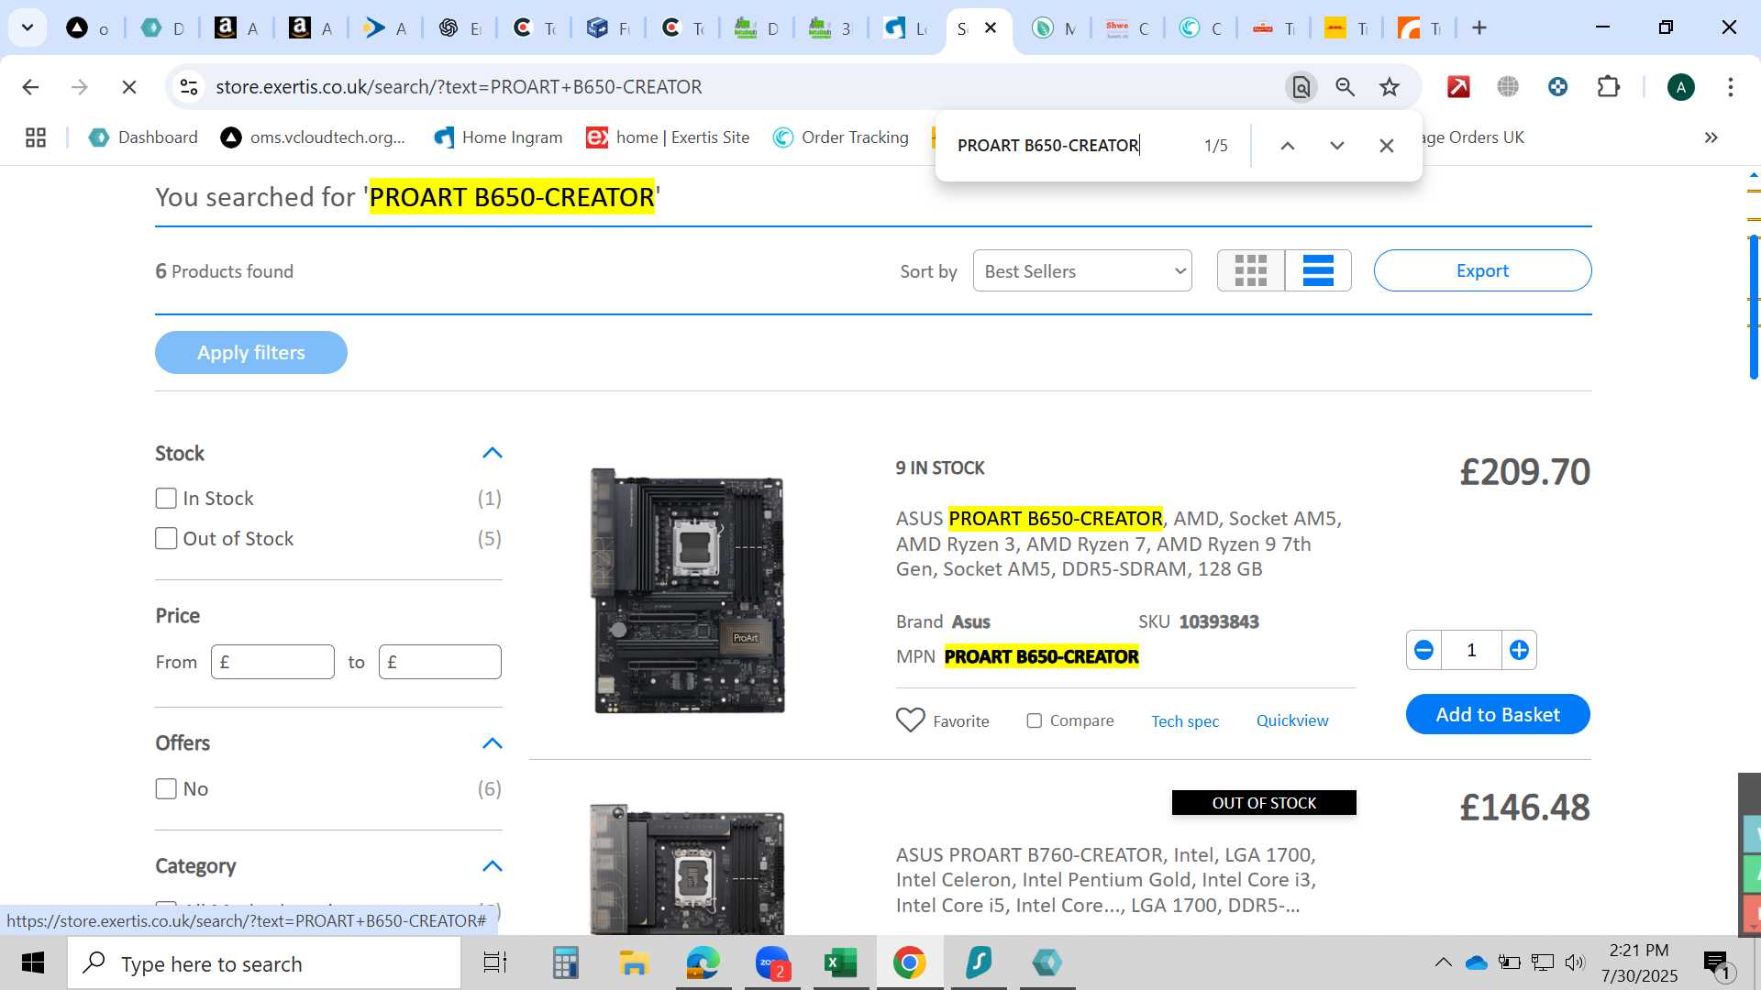Click Apply filters button
The width and height of the screenshot is (1761, 990).
tap(251, 353)
